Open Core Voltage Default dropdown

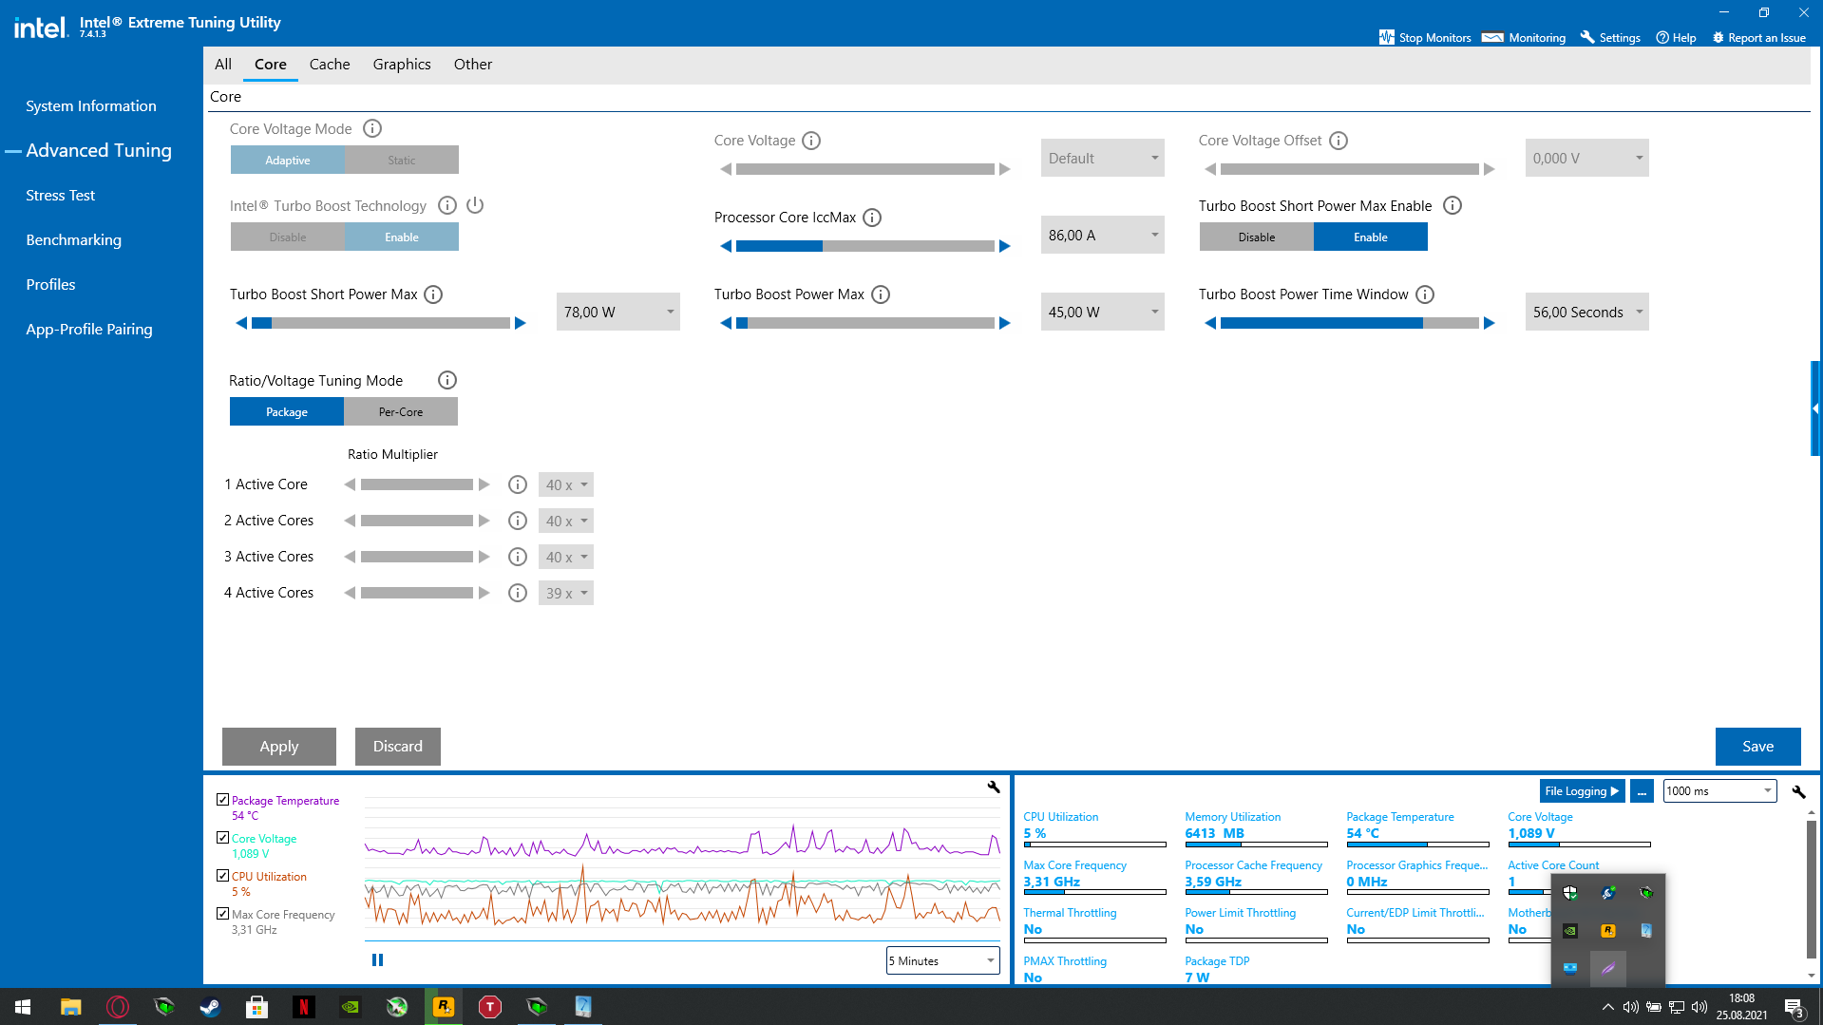[x=1103, y=158]
